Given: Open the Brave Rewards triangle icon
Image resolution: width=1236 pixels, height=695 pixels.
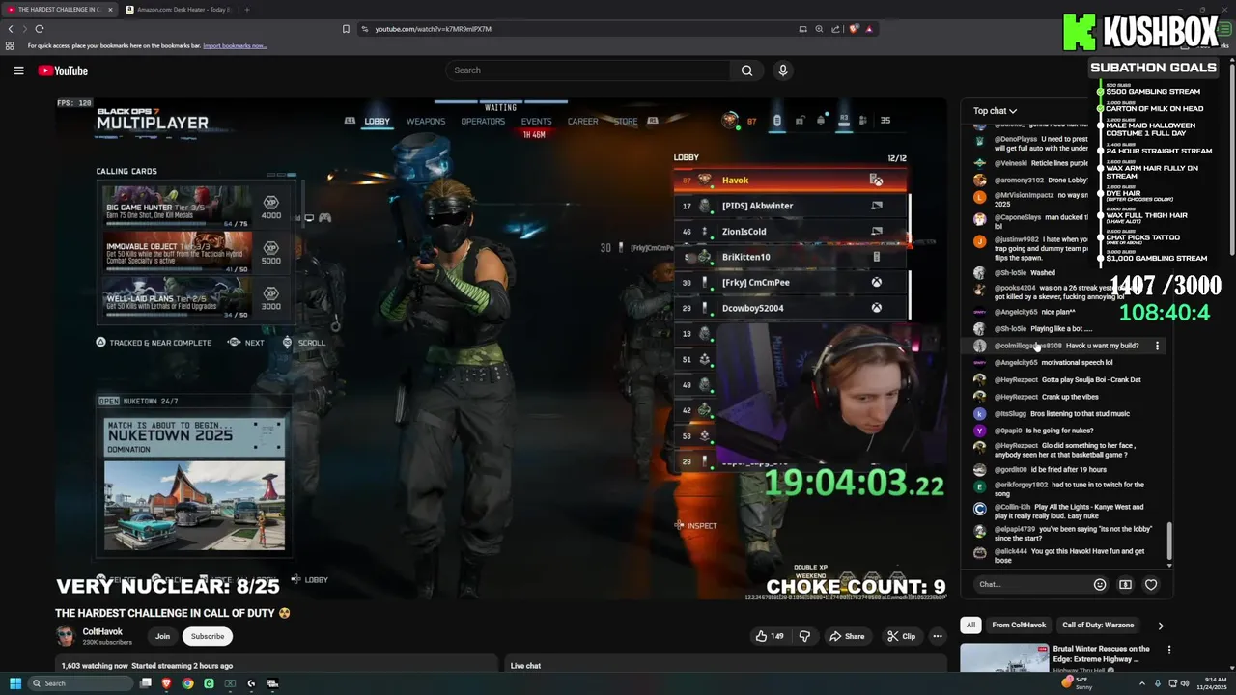Looking at the screenshot, I should (869, 29).
